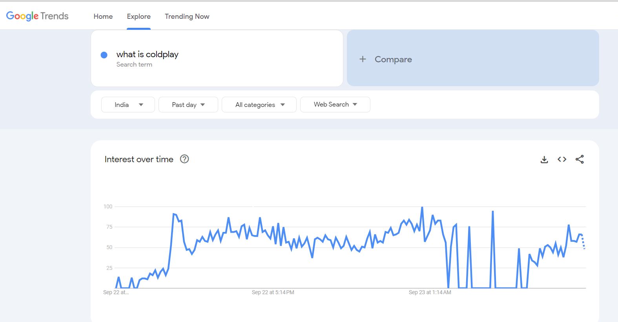Click the chart peak at value 100
Image resolution: width=618 pixels, height=322 pixels.
[x=422, y=207]
